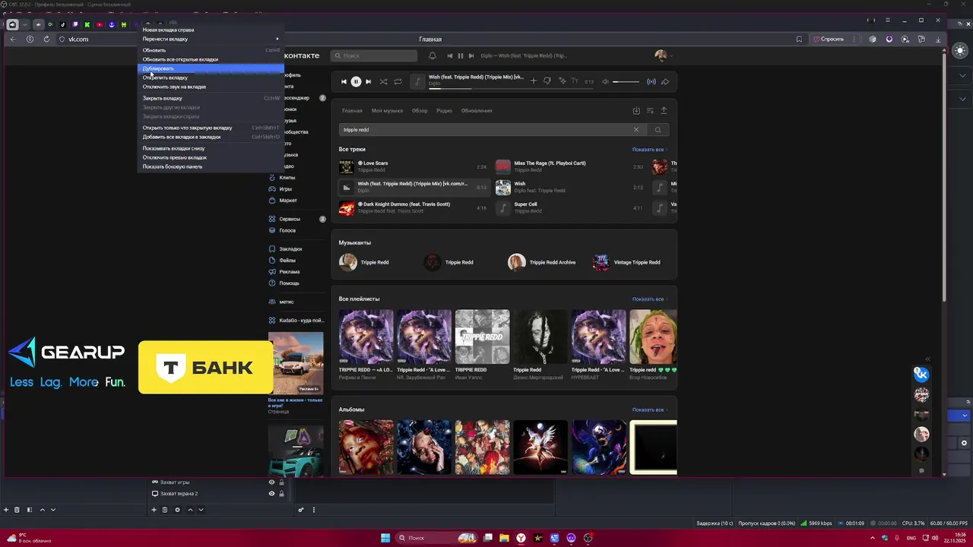Switch to the Радио tab
The height and width of the screenshot is (547, 973).
[444, 111]
